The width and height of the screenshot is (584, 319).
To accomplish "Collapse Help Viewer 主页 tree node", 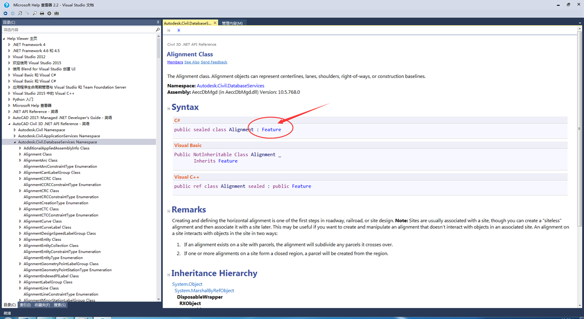I will (x=4, y=39).
